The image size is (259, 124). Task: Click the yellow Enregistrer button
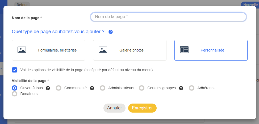click(x=142, y=108)
